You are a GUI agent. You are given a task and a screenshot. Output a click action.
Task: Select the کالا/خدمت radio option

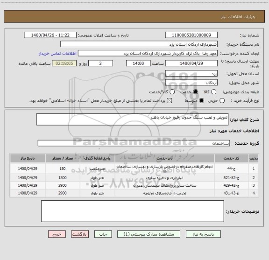(x=172, y=92)
